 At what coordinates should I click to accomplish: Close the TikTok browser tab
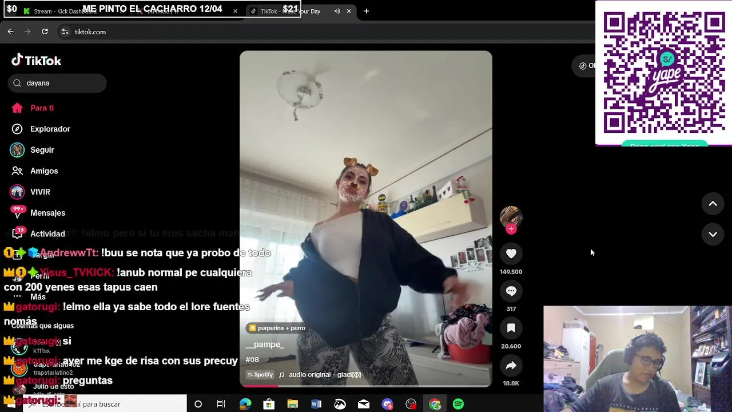tap(349, 11)
